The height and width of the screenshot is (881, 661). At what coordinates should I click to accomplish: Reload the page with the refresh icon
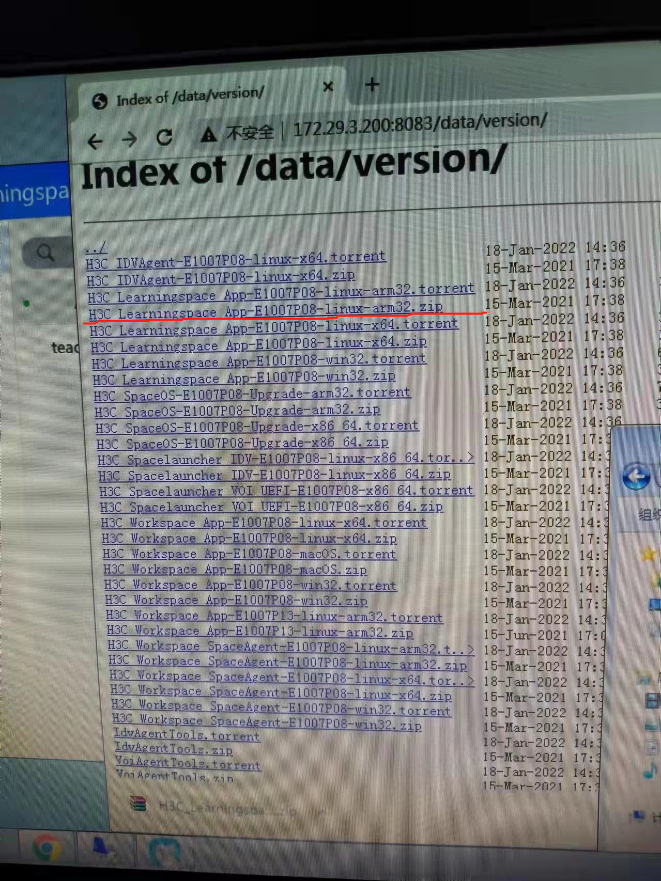pyautogui.click(x=164, y=137)
